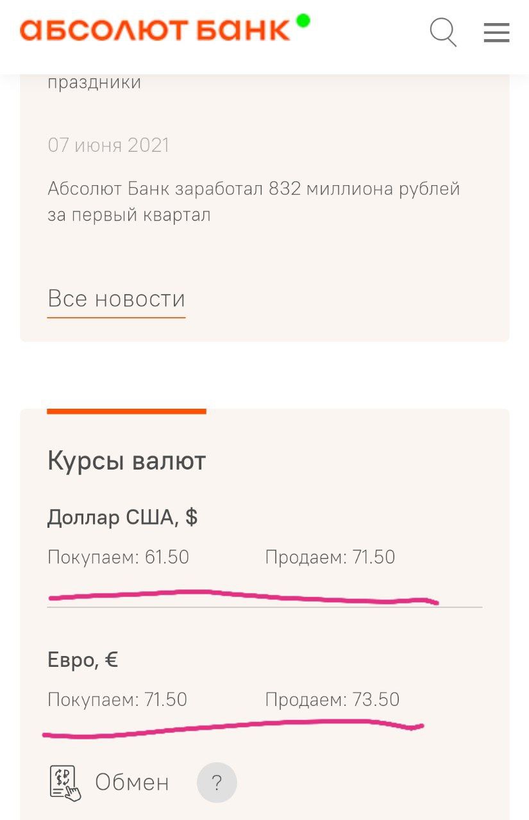
Task: Open the hamburger navigation menu
Action: click(497, 33)
